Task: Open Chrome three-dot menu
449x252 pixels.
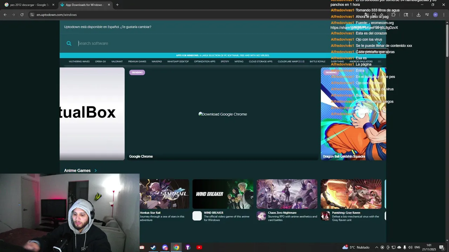Action: 444,15
